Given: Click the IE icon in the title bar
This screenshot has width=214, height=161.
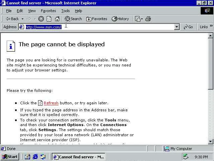Looking at the screenshot, I should pyautogui.click(x=3, y=3).
